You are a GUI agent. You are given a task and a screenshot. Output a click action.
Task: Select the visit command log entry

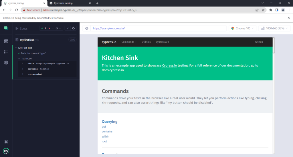pos(47,63)
